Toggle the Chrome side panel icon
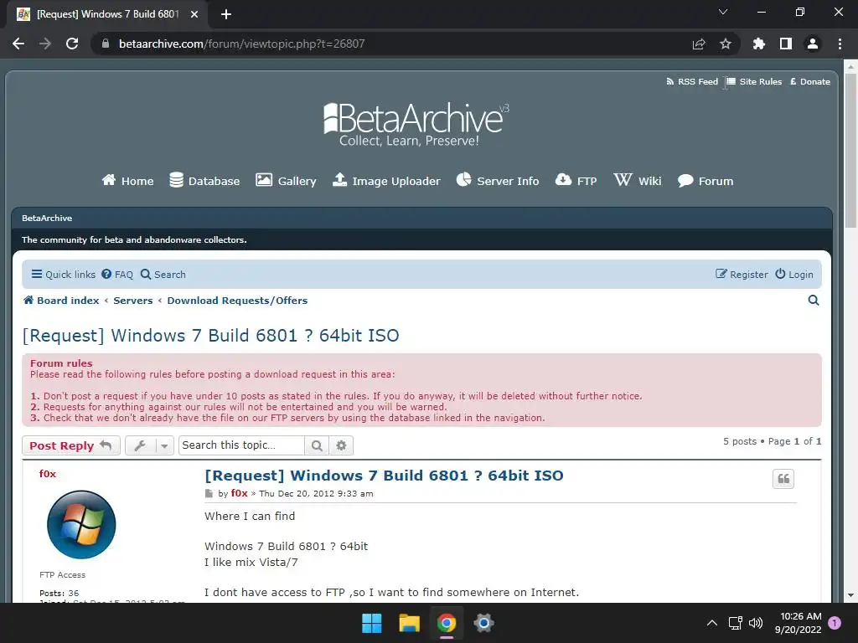The width and height of the screenshot is (858, 643). [x=786, y=44]
